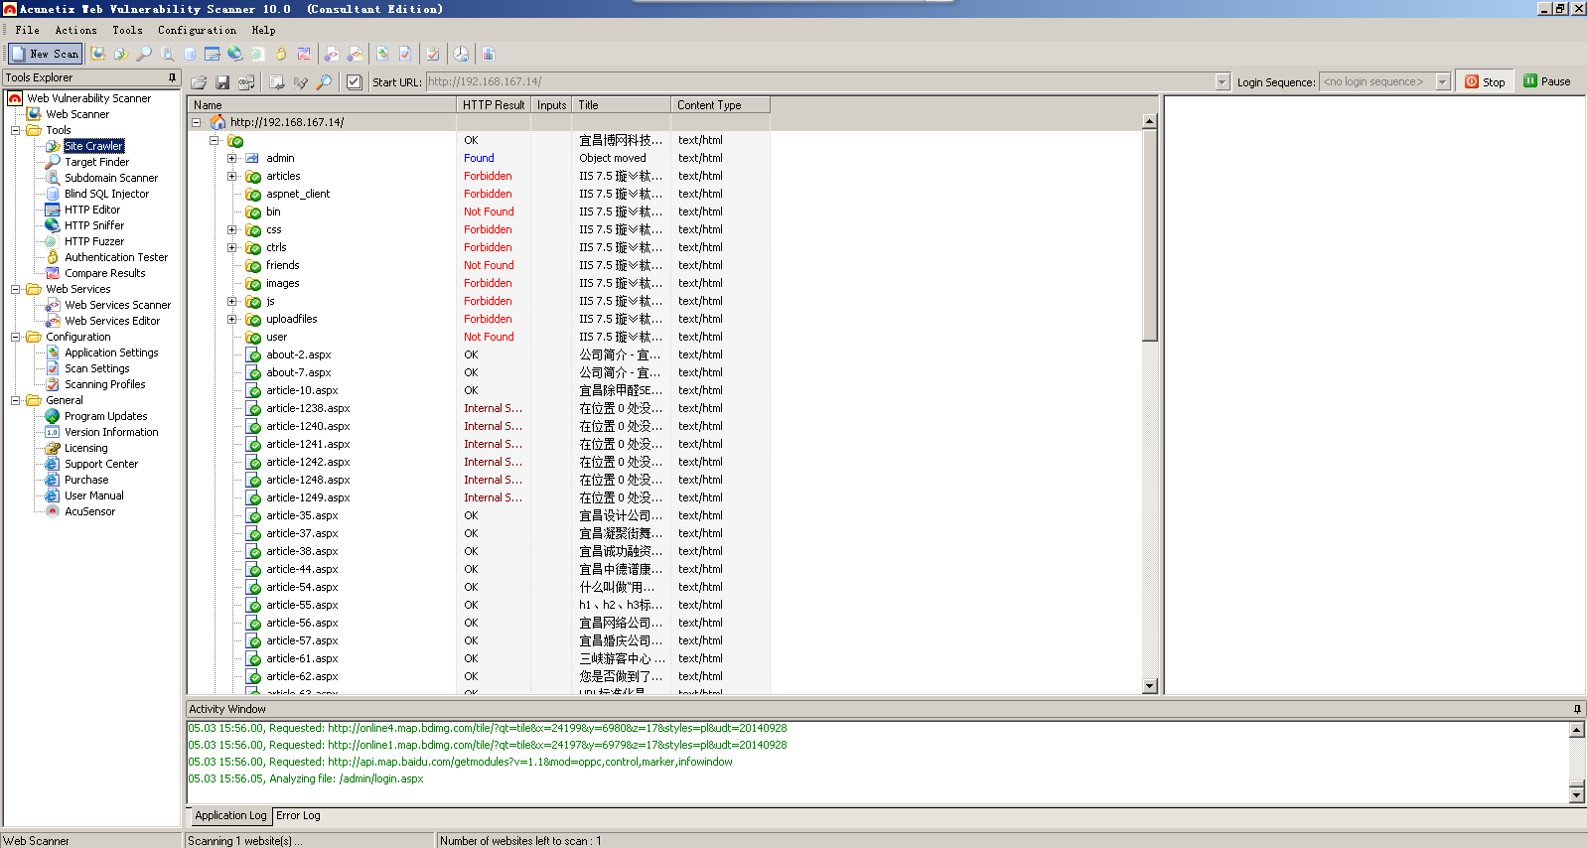Click the magnifier search icon in the crawler toolbar
This screenshot has height=848, width=1588.
(x=324, y=82)
